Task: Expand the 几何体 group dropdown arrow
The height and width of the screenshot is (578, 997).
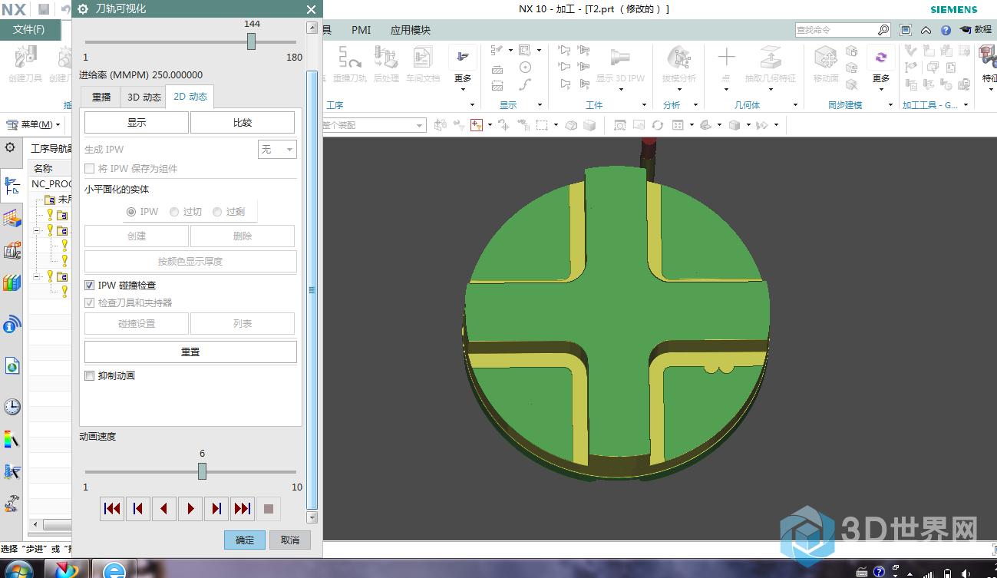Action: pyautogui.click(x=795, y=105)
